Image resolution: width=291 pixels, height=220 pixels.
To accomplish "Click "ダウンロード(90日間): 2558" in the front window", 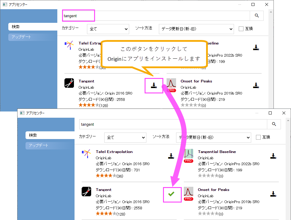I will coord(119,208).
